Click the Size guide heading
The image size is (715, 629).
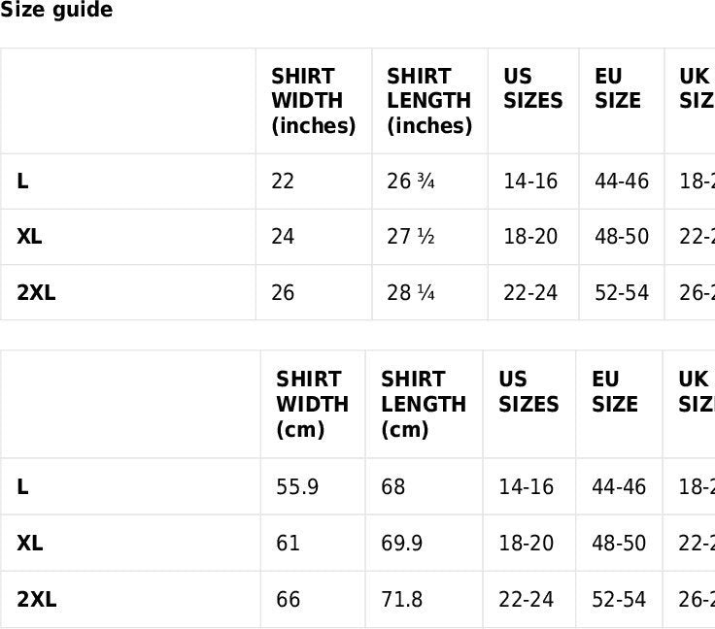click(x=56, y=11)
